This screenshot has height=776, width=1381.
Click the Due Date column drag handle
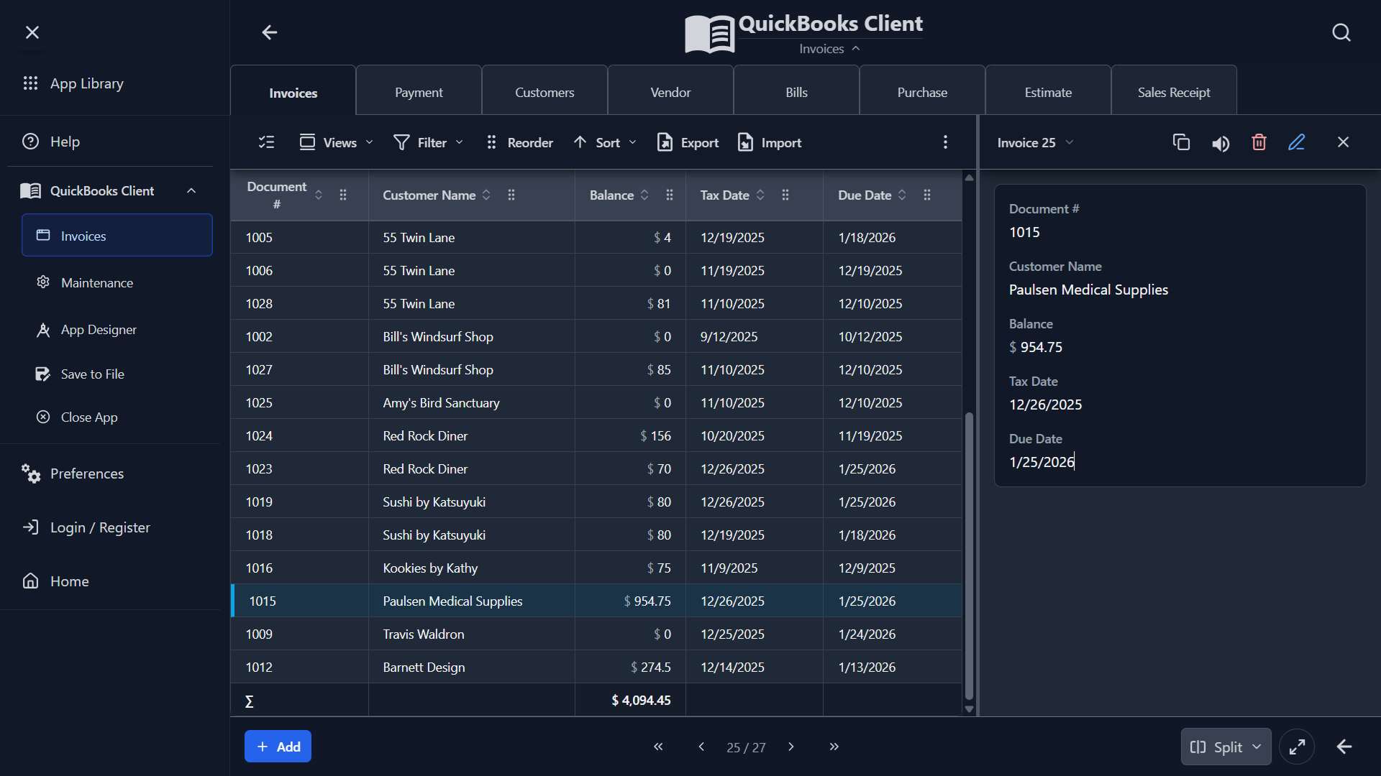click(x=927, y=195)
